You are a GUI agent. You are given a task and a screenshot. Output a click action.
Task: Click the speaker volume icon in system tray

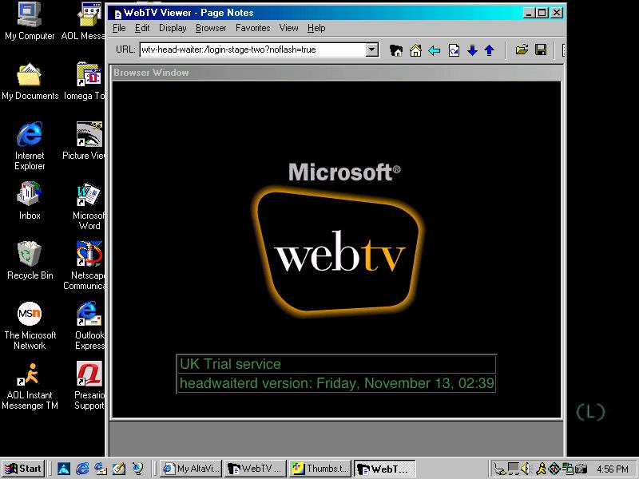526,469
